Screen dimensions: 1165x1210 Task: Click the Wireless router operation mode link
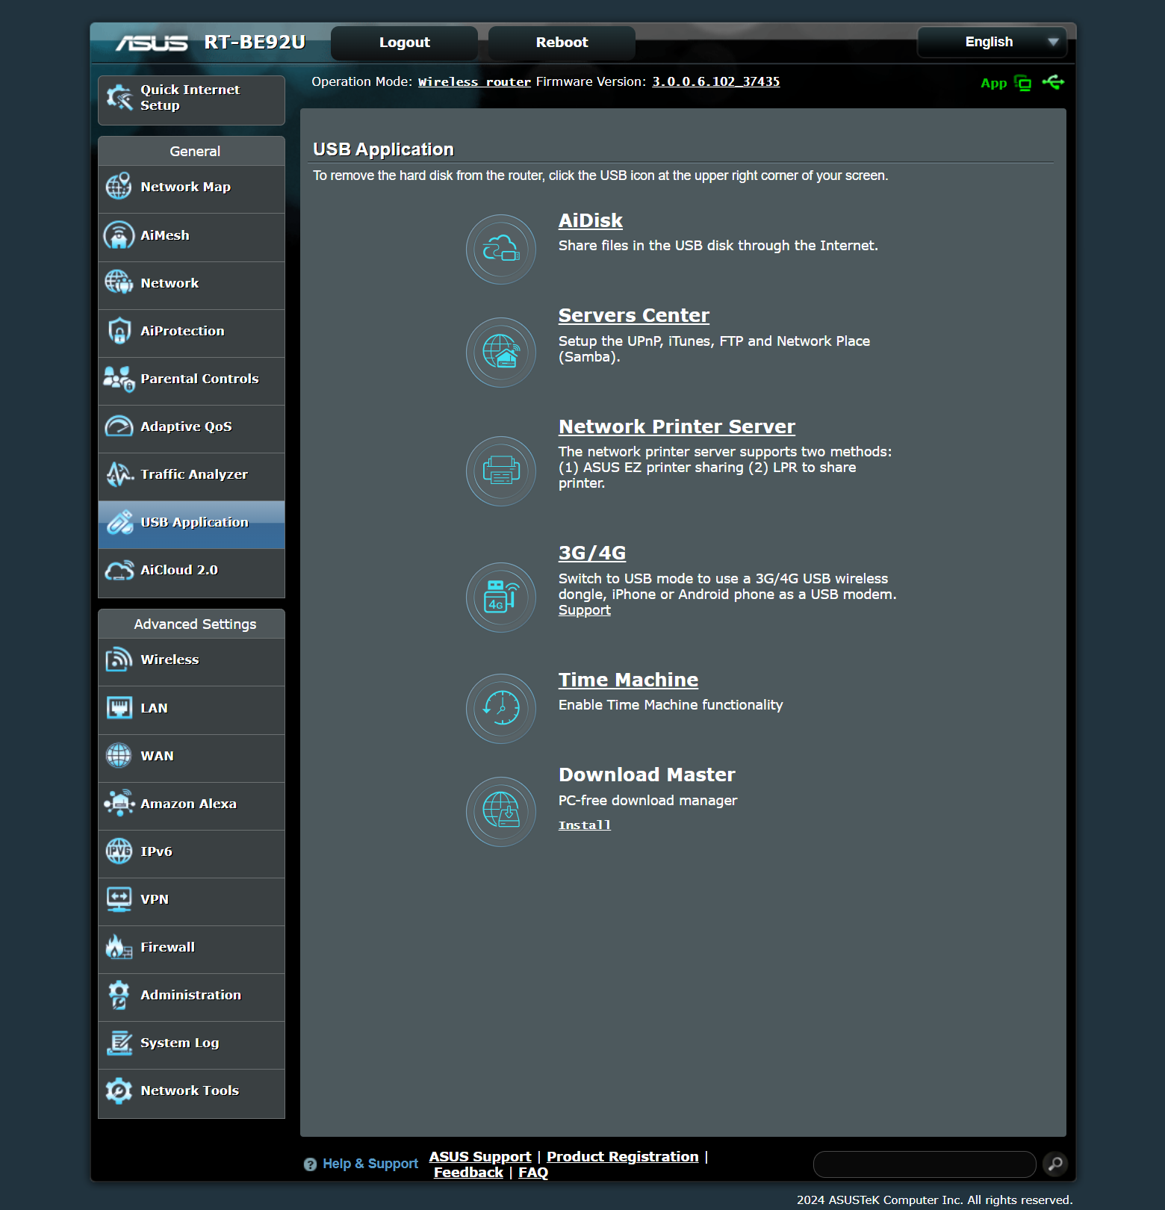pos(474,82)
